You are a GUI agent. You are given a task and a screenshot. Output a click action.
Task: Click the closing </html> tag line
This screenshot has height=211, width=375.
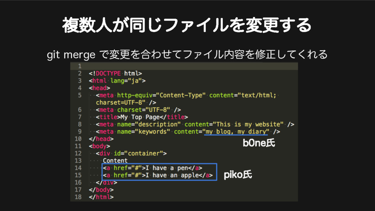click(x=101, y=197)
